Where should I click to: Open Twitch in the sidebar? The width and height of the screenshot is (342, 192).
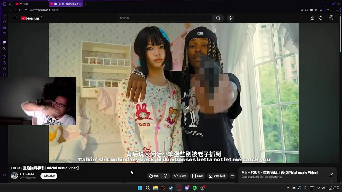pos(4,42)
